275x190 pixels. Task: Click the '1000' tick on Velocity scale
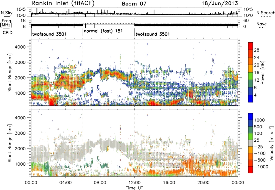click(259, 120)
